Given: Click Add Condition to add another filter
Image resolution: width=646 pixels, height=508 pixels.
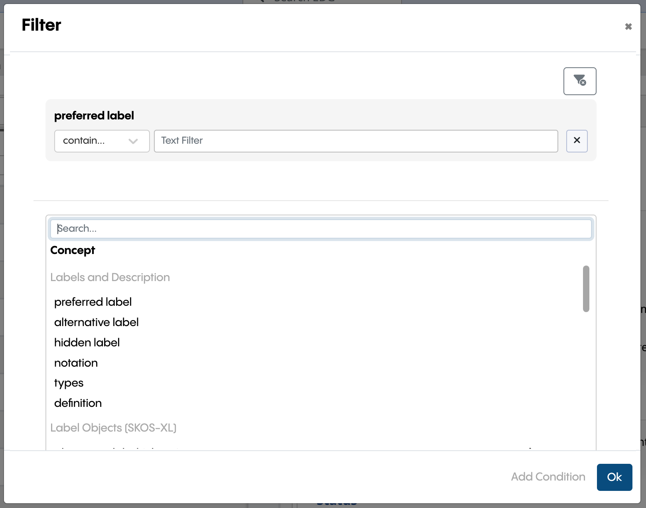Looking at the screenshot, I should (x=548, y=477).
